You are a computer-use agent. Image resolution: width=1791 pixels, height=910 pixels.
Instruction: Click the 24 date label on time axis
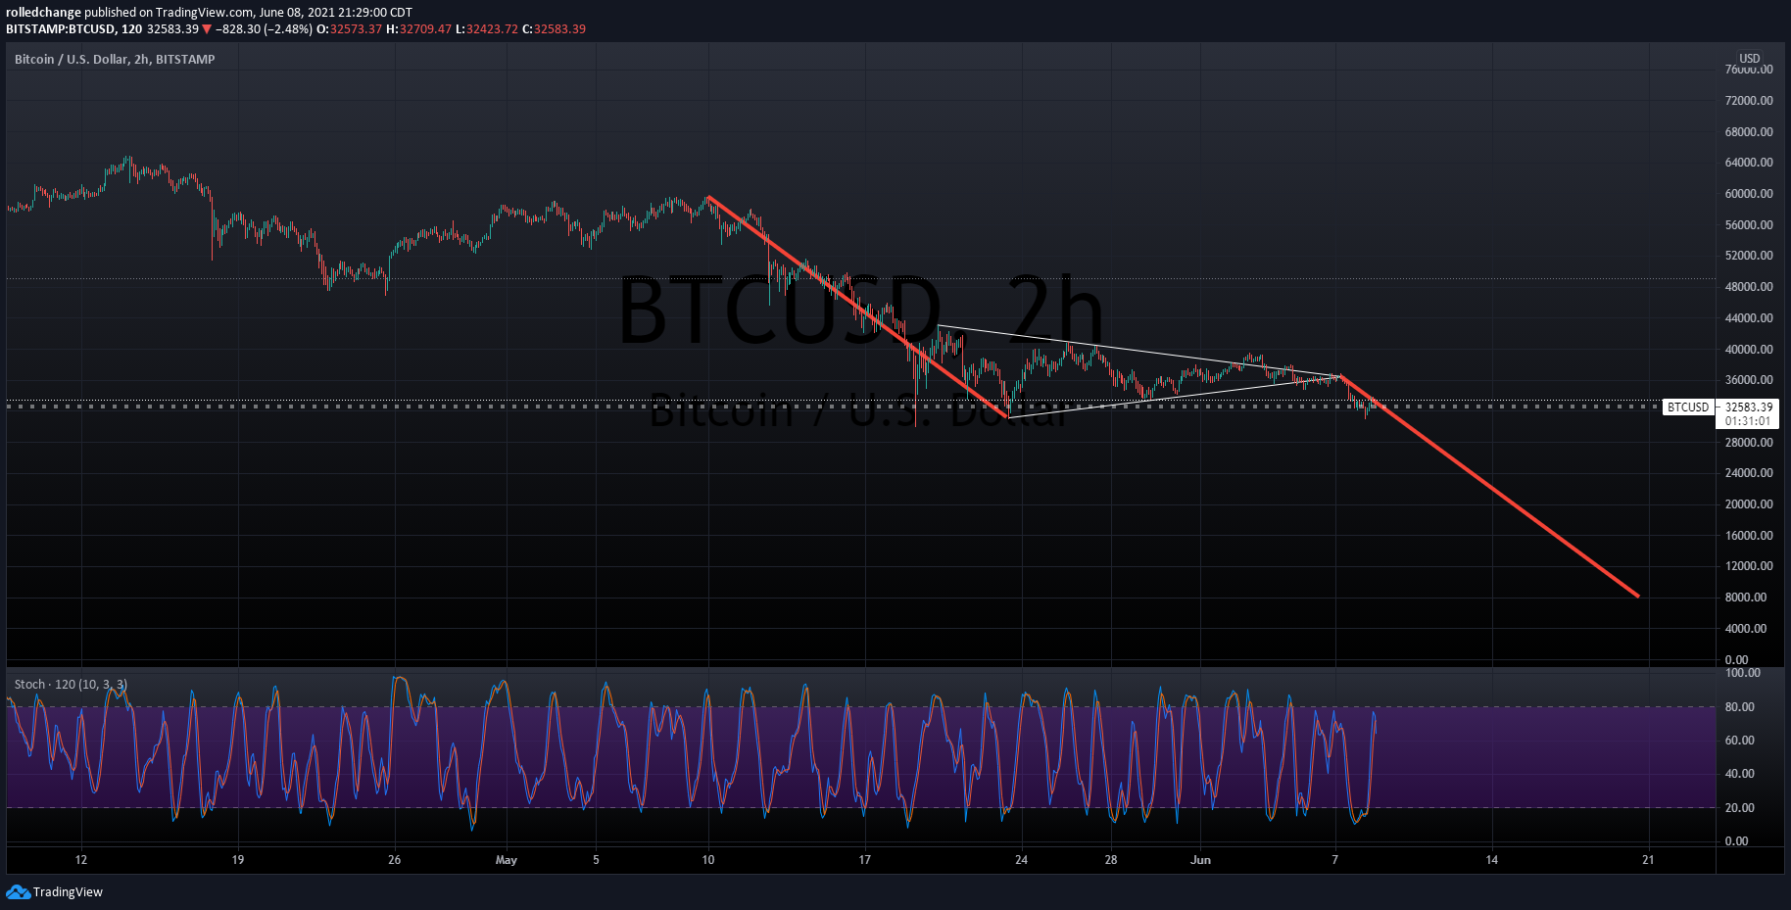coord(1021,860)
